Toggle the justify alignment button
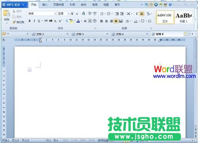 click(x=116, y=21)
